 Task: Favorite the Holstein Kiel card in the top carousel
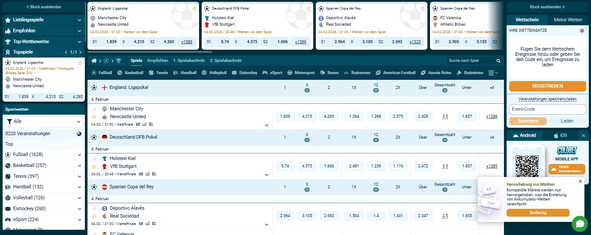tap(308, 8)
